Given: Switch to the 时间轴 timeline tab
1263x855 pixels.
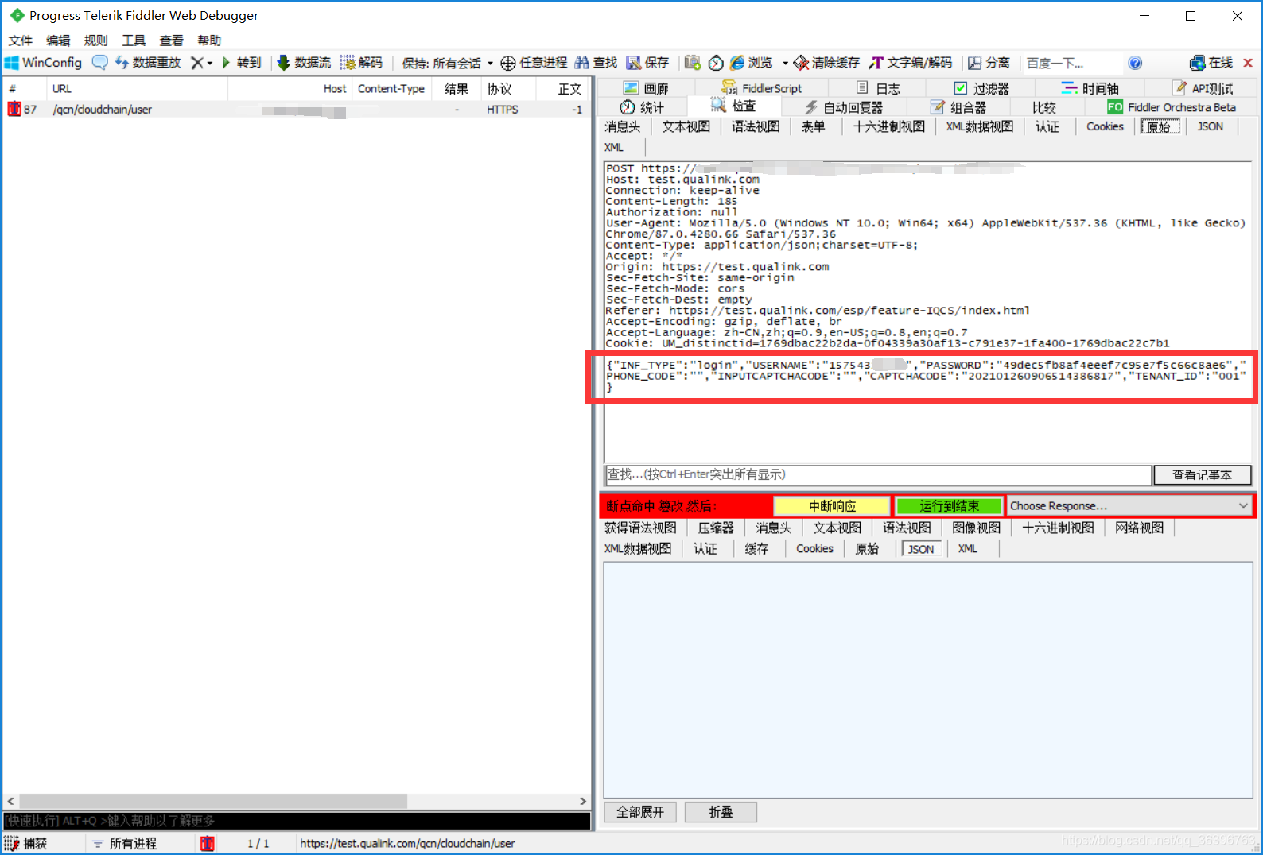Looking at the screenshot, I should [x=1090, y=88].
